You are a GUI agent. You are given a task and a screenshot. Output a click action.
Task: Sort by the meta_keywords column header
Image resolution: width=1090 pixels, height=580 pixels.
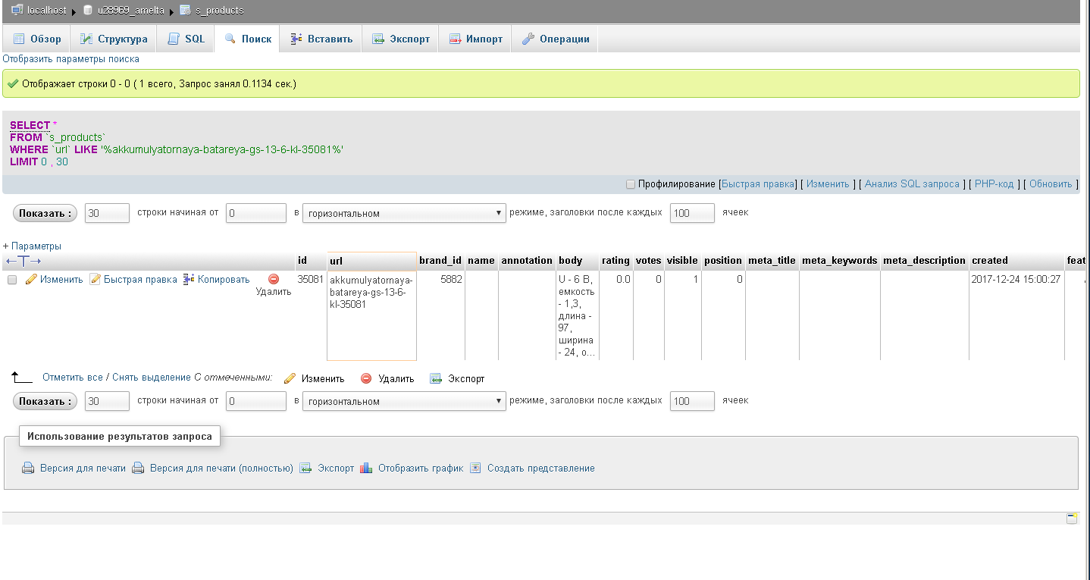point(840,260)
